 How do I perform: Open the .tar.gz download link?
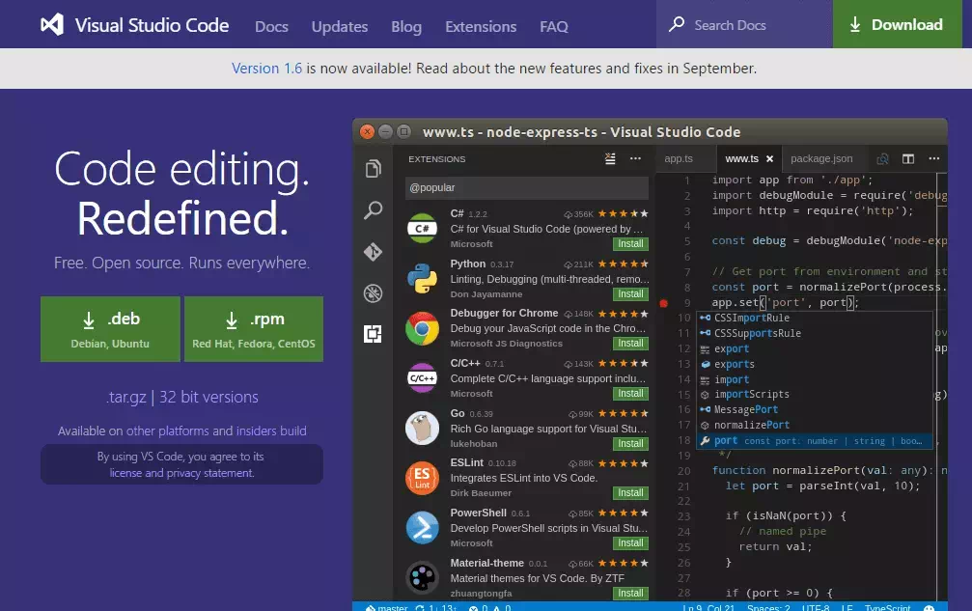[x=125, y=397]
